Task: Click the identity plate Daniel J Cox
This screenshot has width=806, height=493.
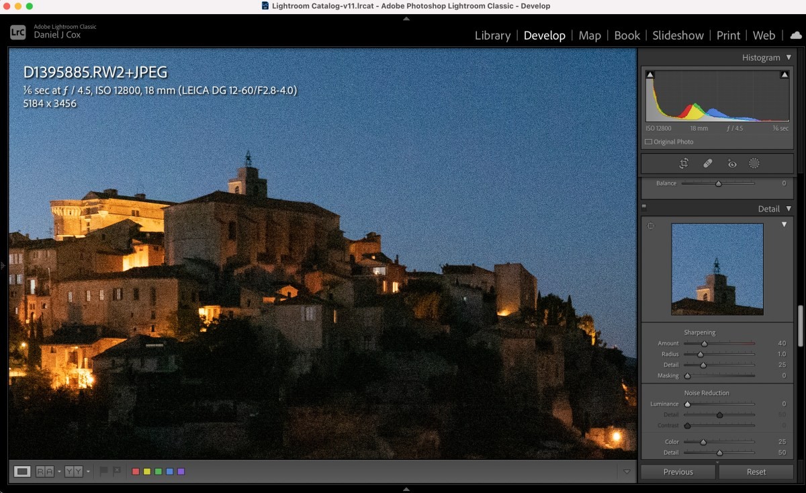Action: [57, 35]
